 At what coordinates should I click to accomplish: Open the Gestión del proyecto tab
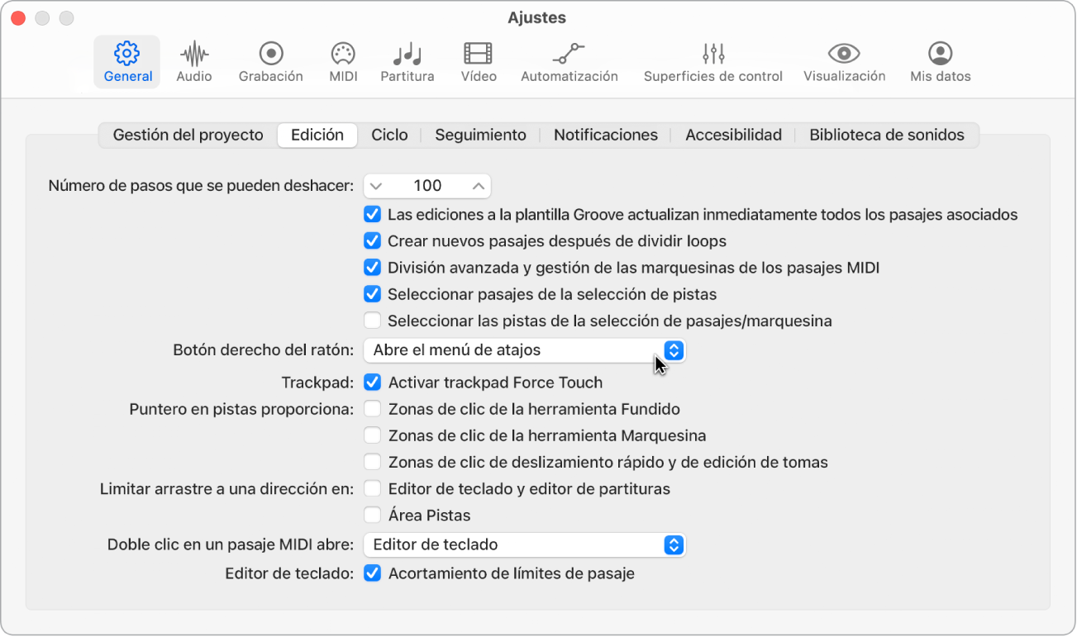(x=188, y=135)
